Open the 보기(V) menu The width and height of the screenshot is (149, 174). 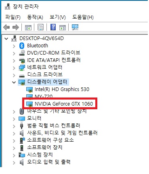click(x=58, y=17)
